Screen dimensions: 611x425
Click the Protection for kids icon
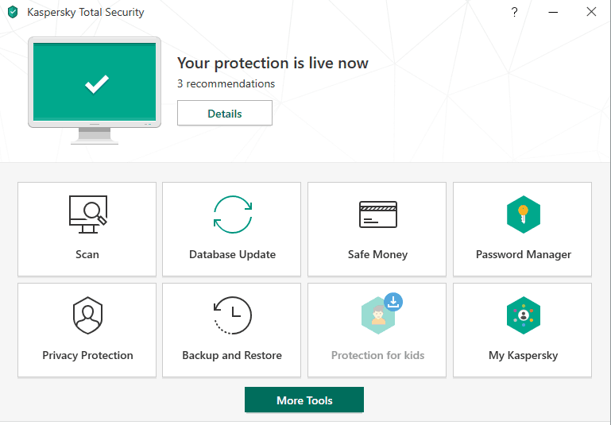pos(377,315)
